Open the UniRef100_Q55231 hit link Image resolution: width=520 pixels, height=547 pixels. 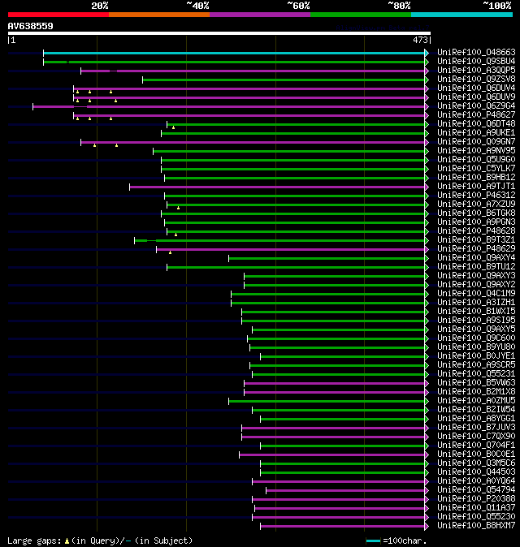(x=476, y=373)
